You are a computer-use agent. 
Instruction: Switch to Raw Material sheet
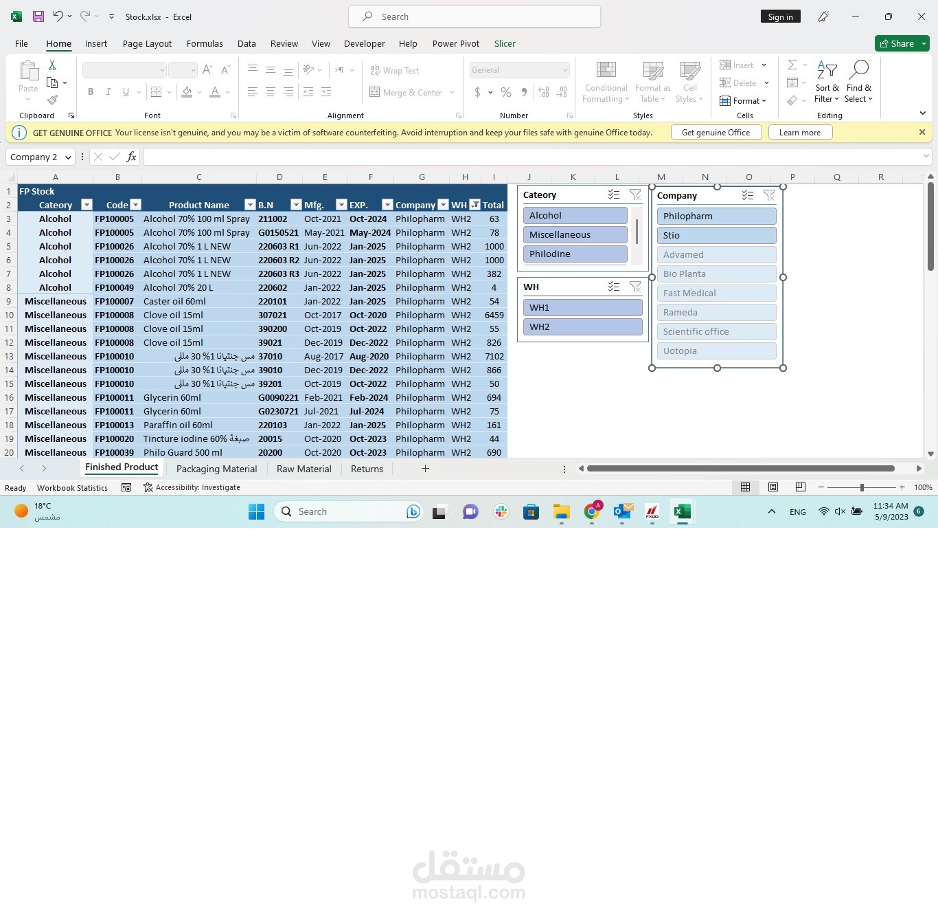[304, 469]
